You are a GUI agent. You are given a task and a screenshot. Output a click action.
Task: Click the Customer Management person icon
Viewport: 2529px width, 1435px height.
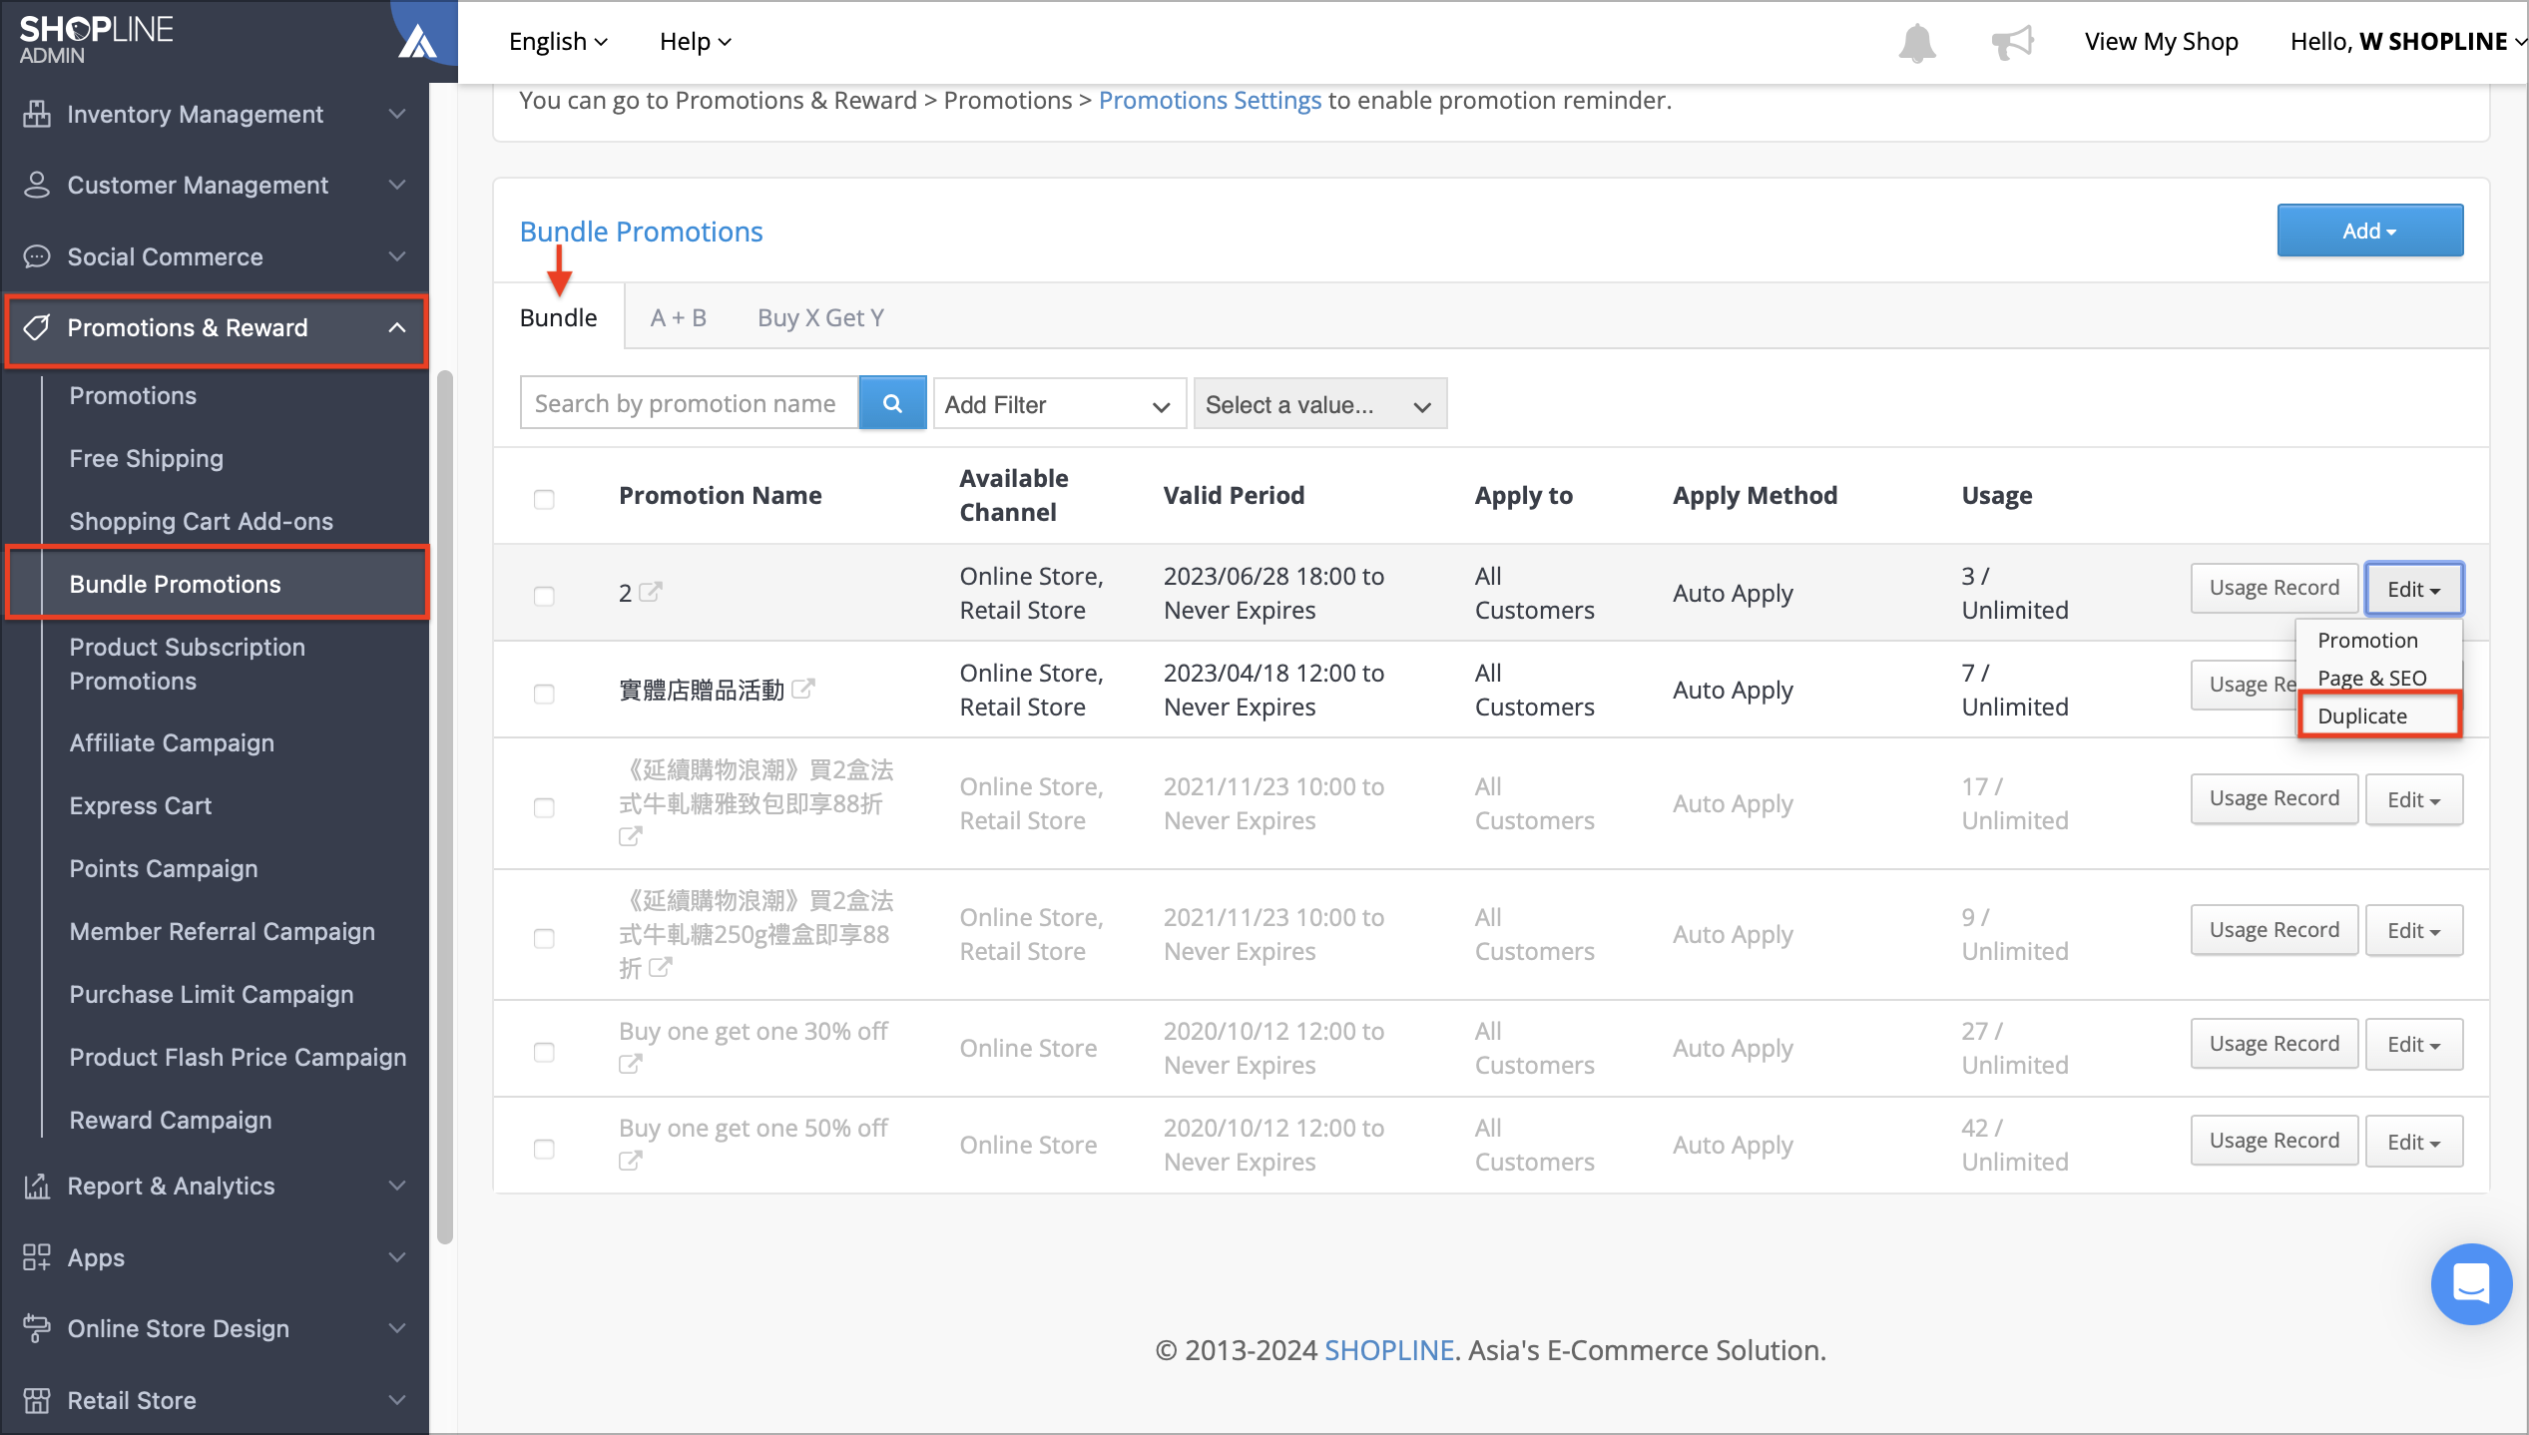tap(37, 185)
